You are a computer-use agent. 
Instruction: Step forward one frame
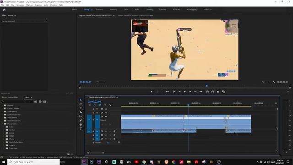tap(190, 92)
